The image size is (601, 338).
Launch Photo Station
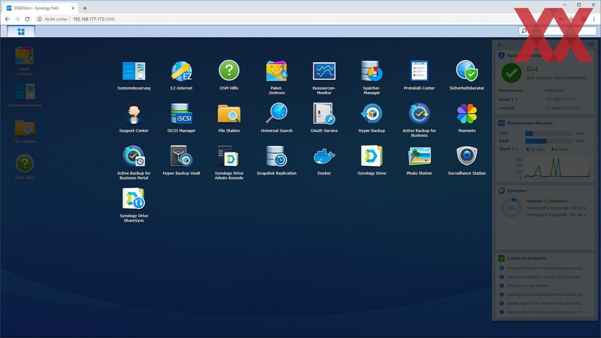(x=419, y=156)
